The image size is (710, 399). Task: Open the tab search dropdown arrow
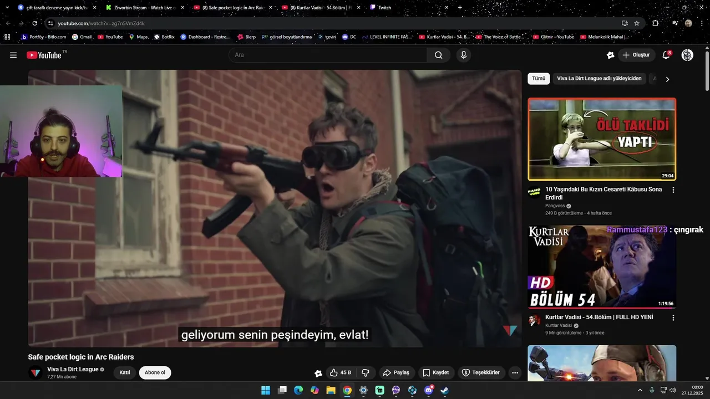coord(7,7)
